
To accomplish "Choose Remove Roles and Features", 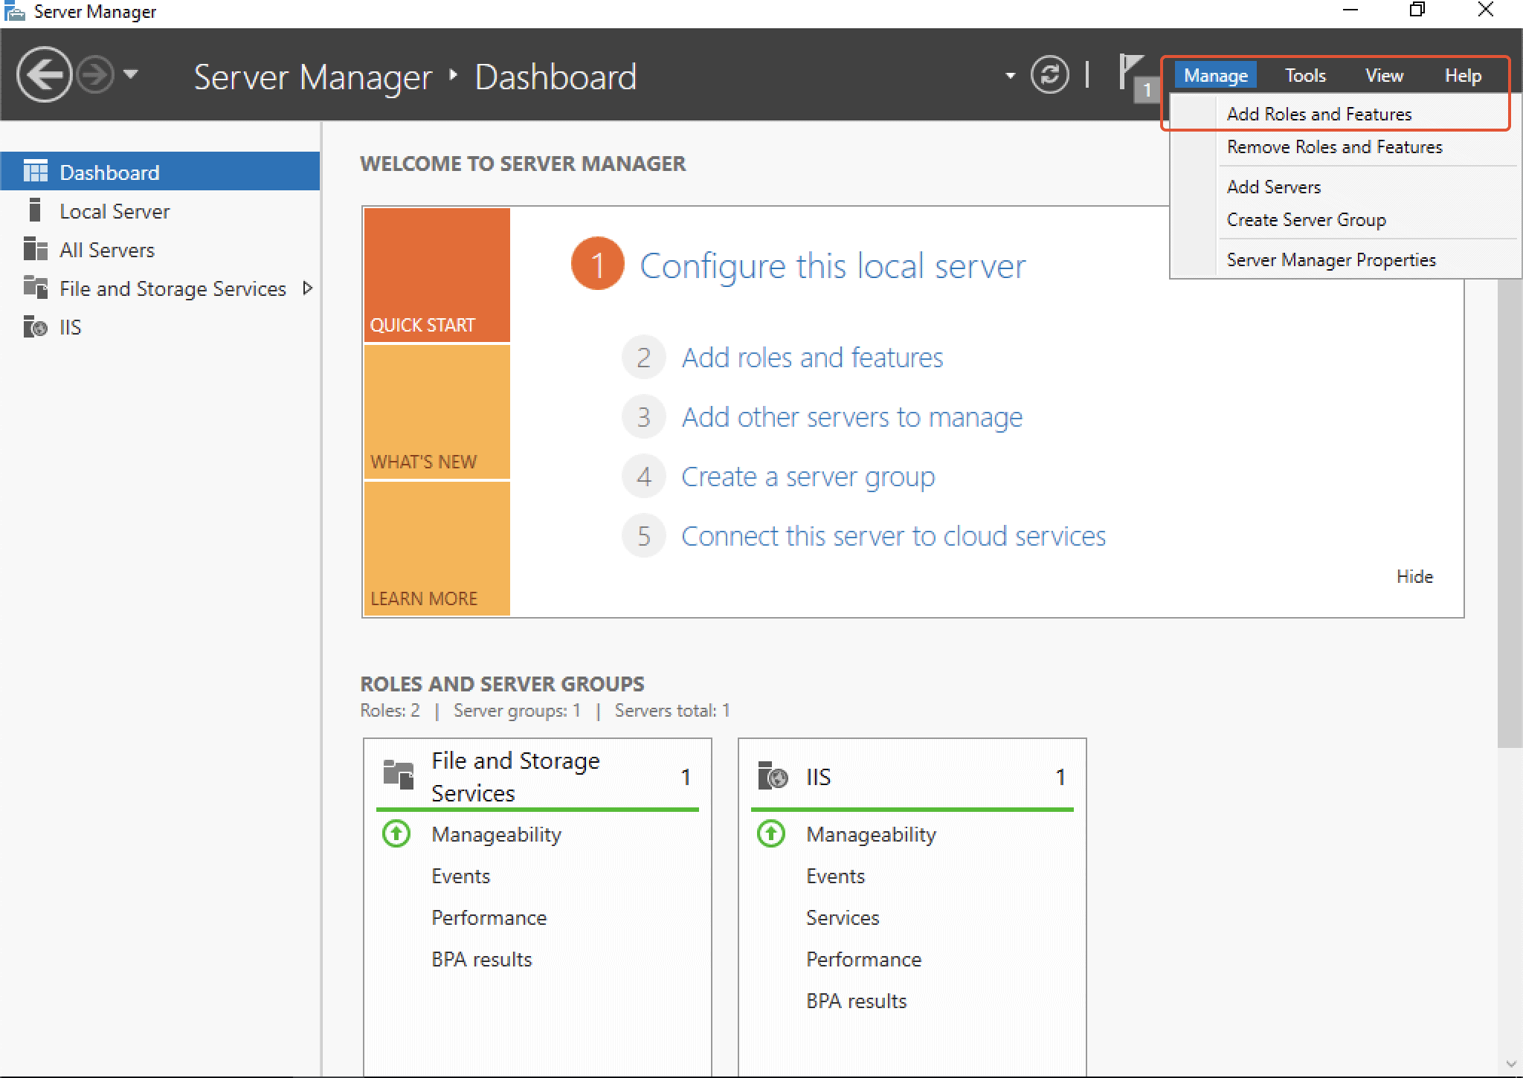I will [x=1335, y=146].
